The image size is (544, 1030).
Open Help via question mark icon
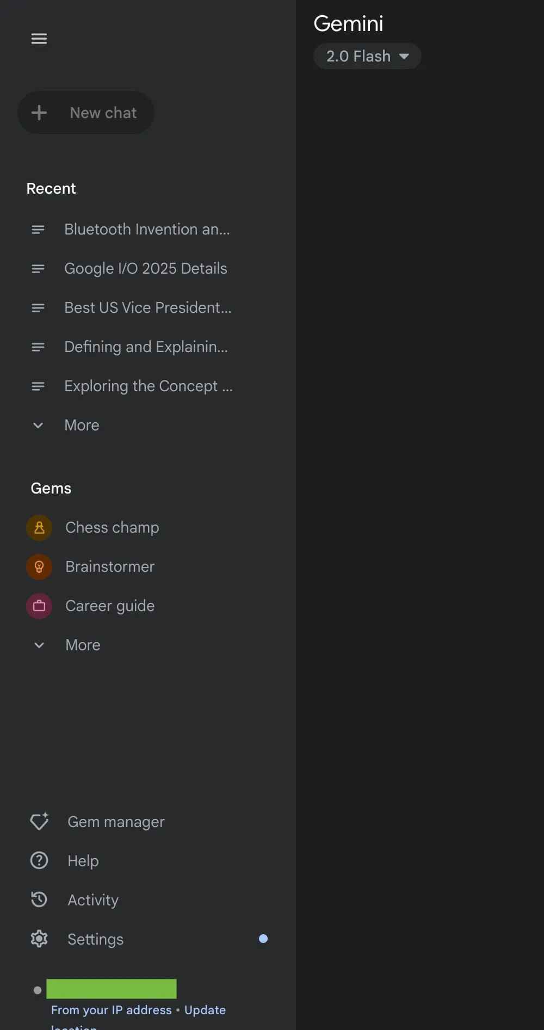tap(39, 860)
